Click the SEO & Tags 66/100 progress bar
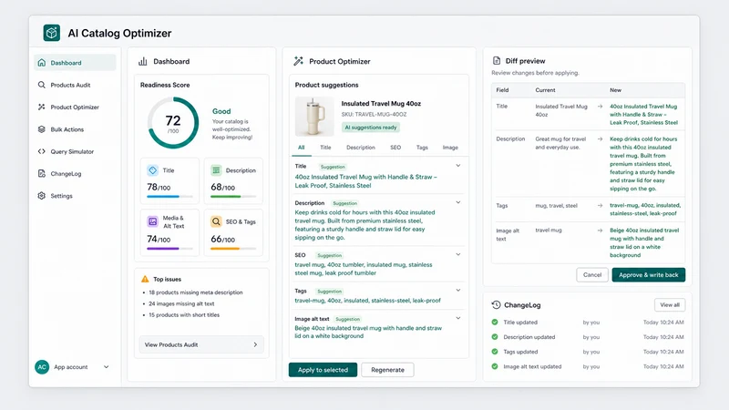Viewport: 729px width, 410px height. pyautogui.click(x=233, y=249)
